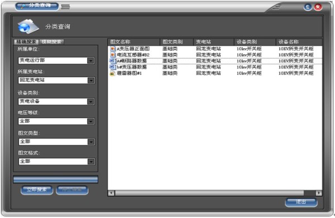335x218 pixels.
Task: Click the image icon of 避雷器图#1
Action: pos(112,73)
